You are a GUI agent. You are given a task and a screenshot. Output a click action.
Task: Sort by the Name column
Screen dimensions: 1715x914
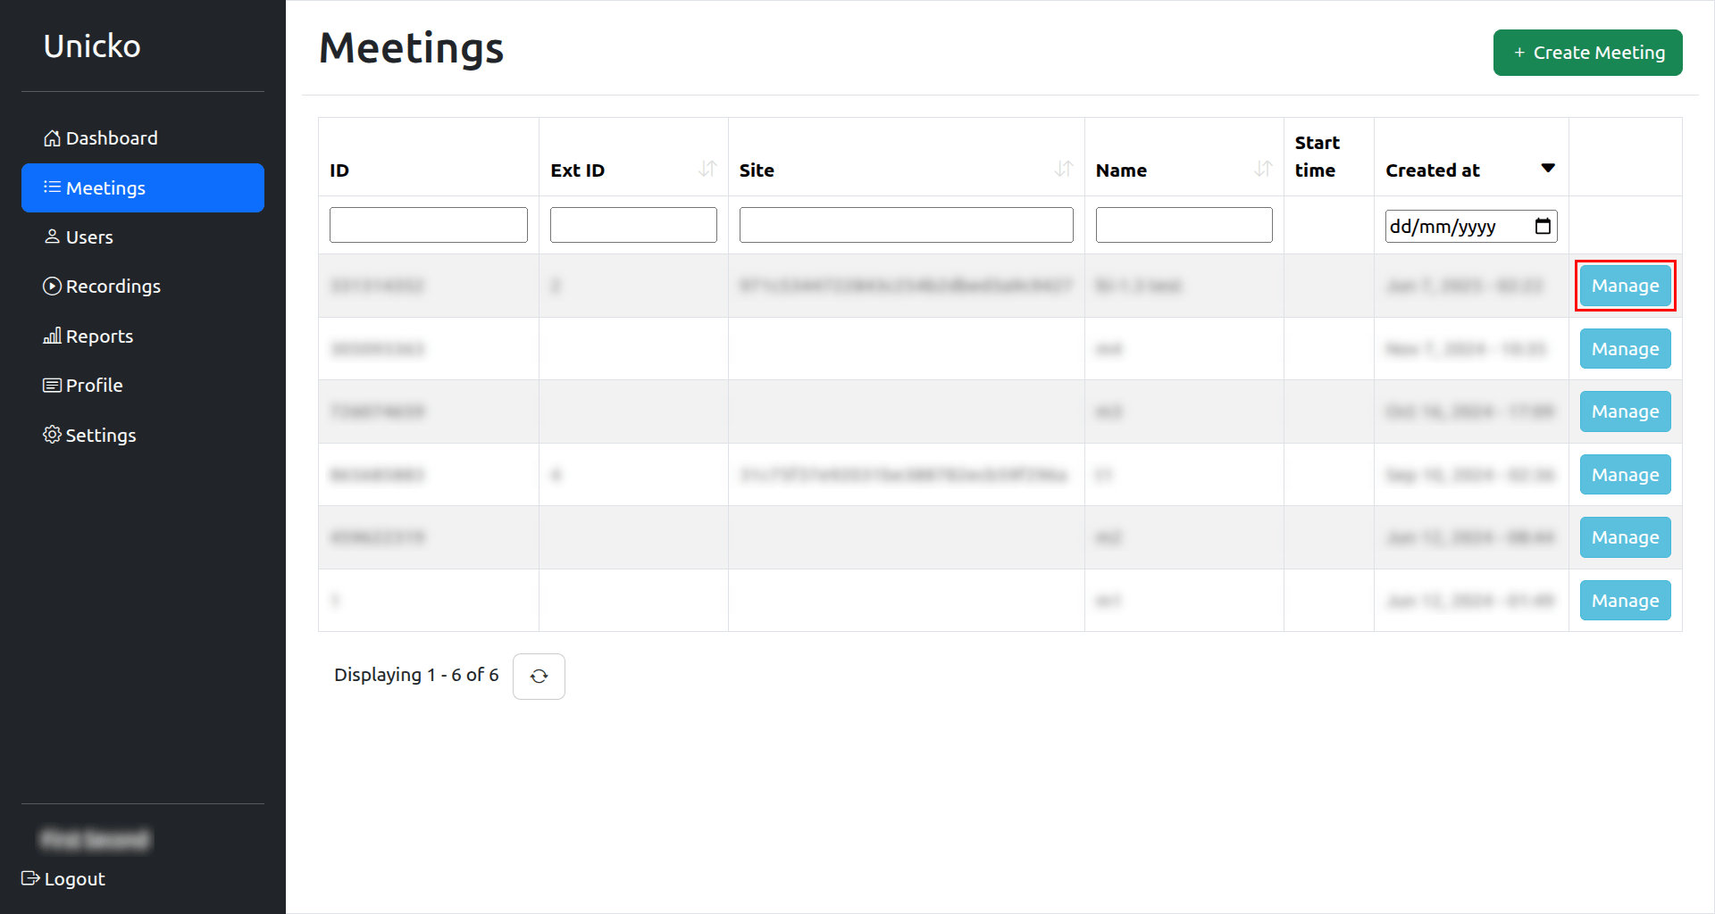(x=1262, y=169)
